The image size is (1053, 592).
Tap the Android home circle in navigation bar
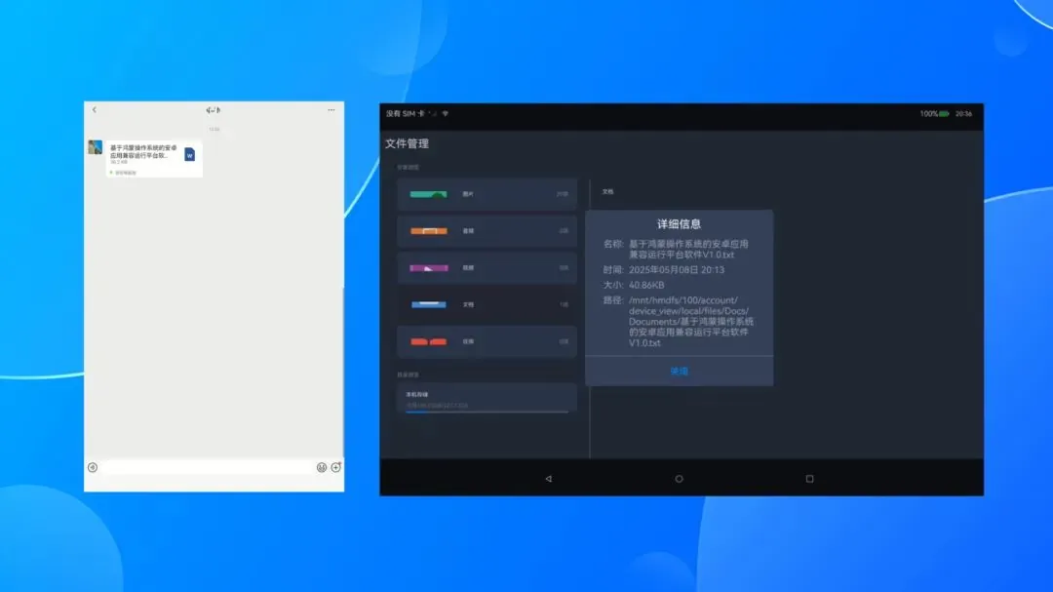(x=679, y=479)
